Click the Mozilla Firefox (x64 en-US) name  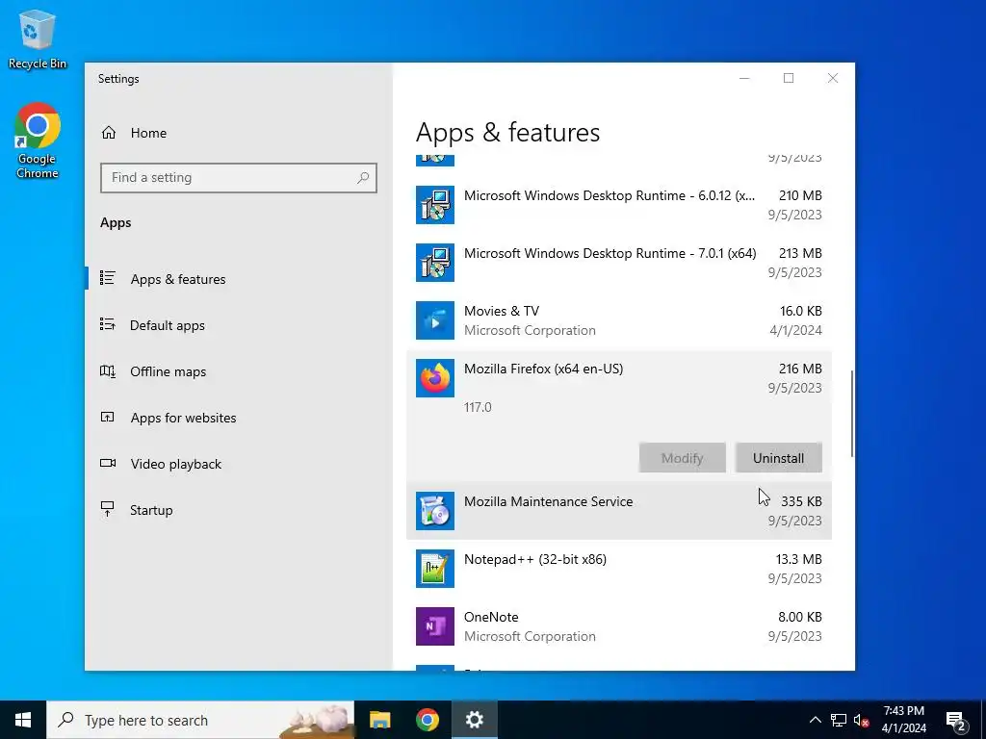click(x=543, y=369)
